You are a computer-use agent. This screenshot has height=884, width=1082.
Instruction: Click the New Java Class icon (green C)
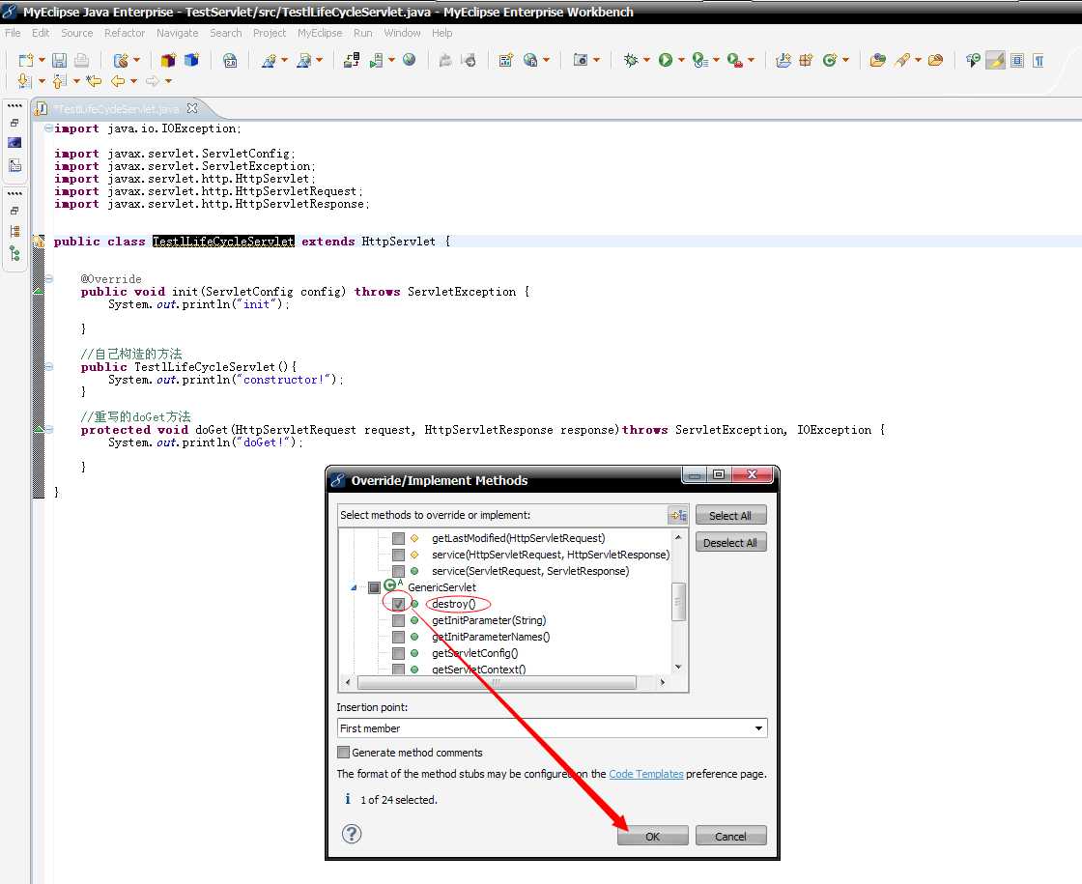pos(830,61)
